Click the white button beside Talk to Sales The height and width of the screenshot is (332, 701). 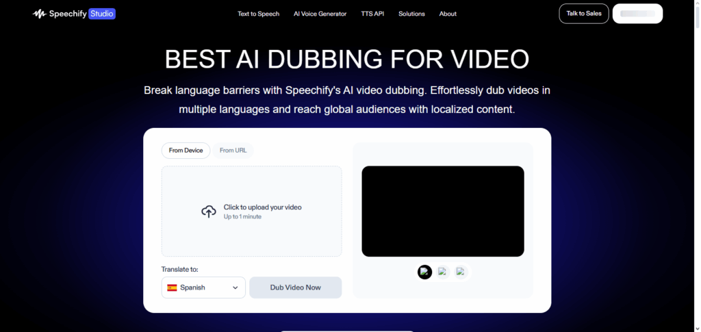pos(637,14)
